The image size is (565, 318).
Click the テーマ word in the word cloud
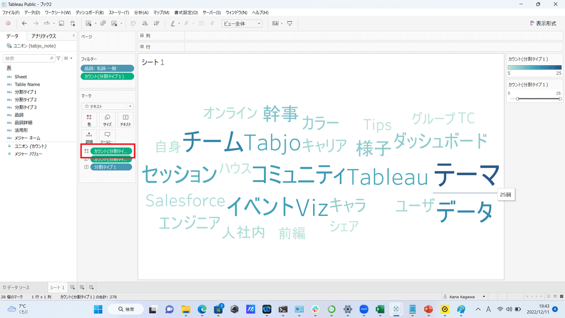coord(466,175)
